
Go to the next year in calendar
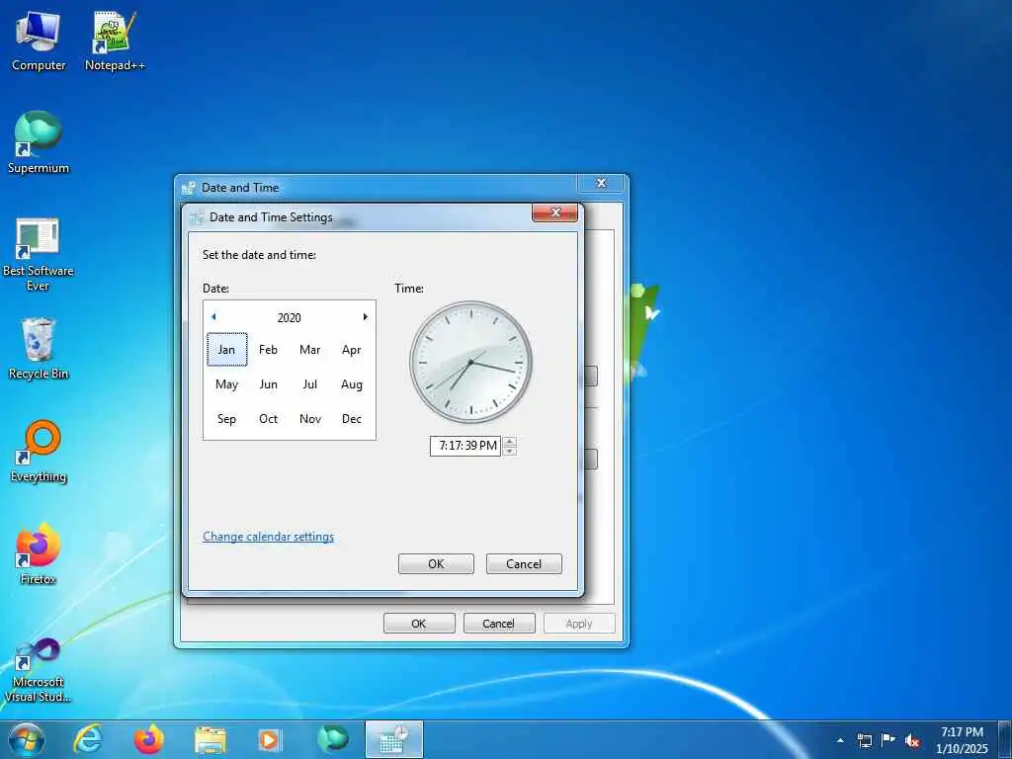[x=365, y=317]
